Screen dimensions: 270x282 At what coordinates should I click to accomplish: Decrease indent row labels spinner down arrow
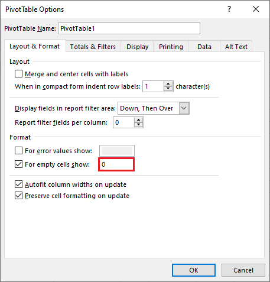(x=168, y=89)
